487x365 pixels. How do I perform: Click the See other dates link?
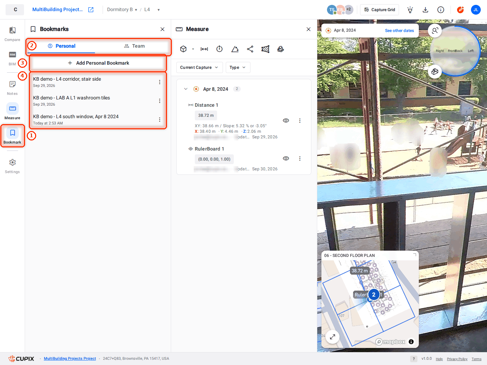[399, 31]
